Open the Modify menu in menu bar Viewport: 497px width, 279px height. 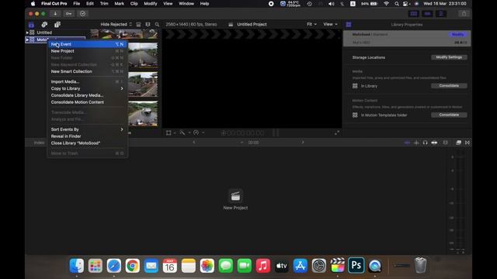point(151,3)
